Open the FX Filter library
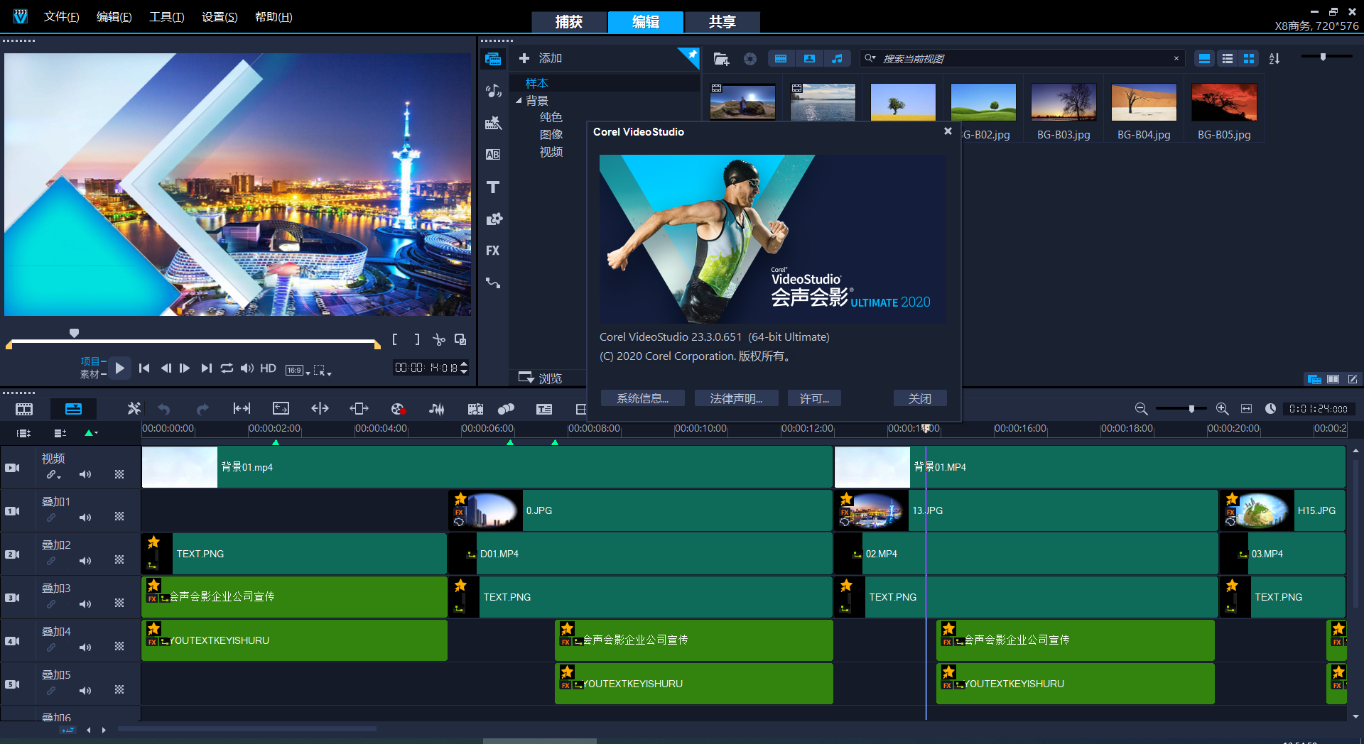This screenshot has height=744, width=1364. (x=493, y=251)
